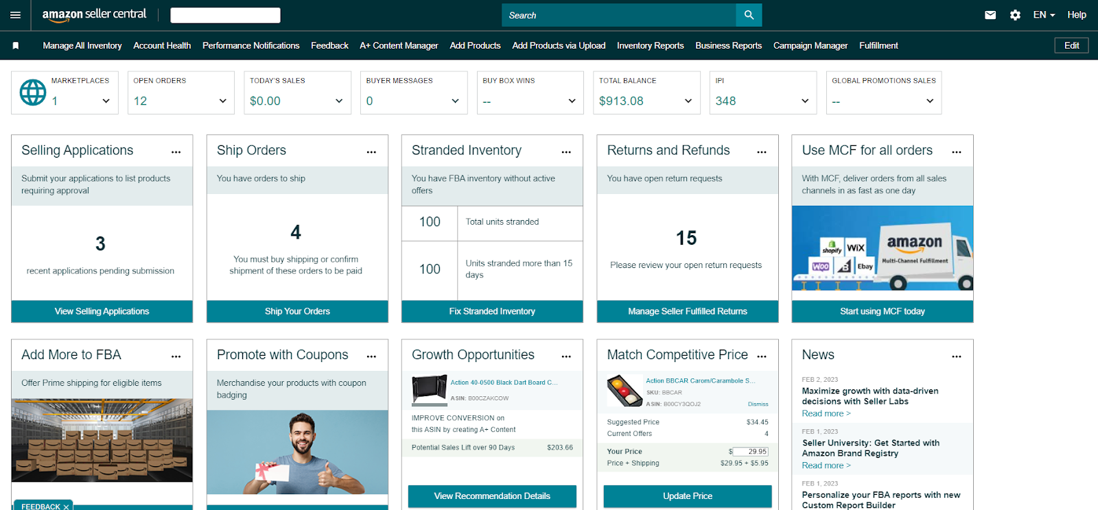
Task: Open the Help link
Action: pos(1077,15)
